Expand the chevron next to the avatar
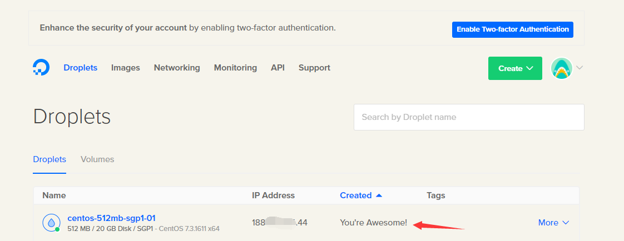Image resolution: width=624 pixels, height=241 pixels. click(580, 68)
